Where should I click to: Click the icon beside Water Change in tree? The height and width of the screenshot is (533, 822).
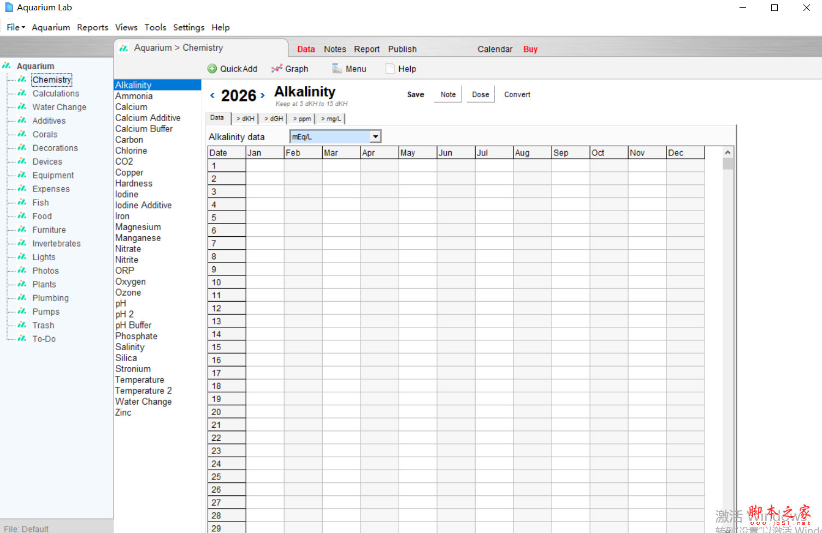(22, 107)
